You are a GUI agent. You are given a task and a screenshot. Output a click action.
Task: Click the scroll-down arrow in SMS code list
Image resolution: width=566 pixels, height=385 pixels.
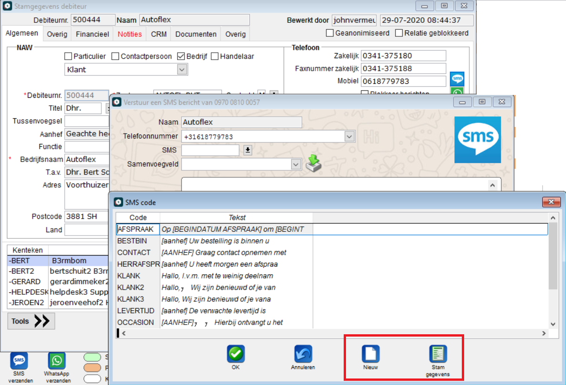pos(553,324)
